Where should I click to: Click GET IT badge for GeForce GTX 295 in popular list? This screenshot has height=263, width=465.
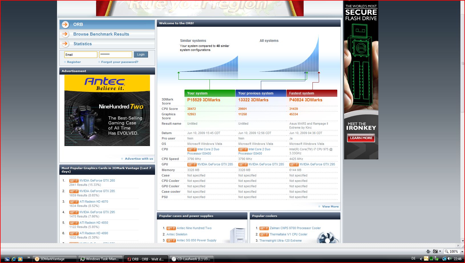tap(74, 212)
